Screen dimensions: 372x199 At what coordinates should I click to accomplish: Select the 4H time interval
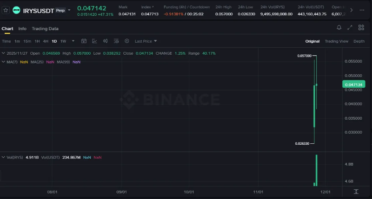(46, 41)
